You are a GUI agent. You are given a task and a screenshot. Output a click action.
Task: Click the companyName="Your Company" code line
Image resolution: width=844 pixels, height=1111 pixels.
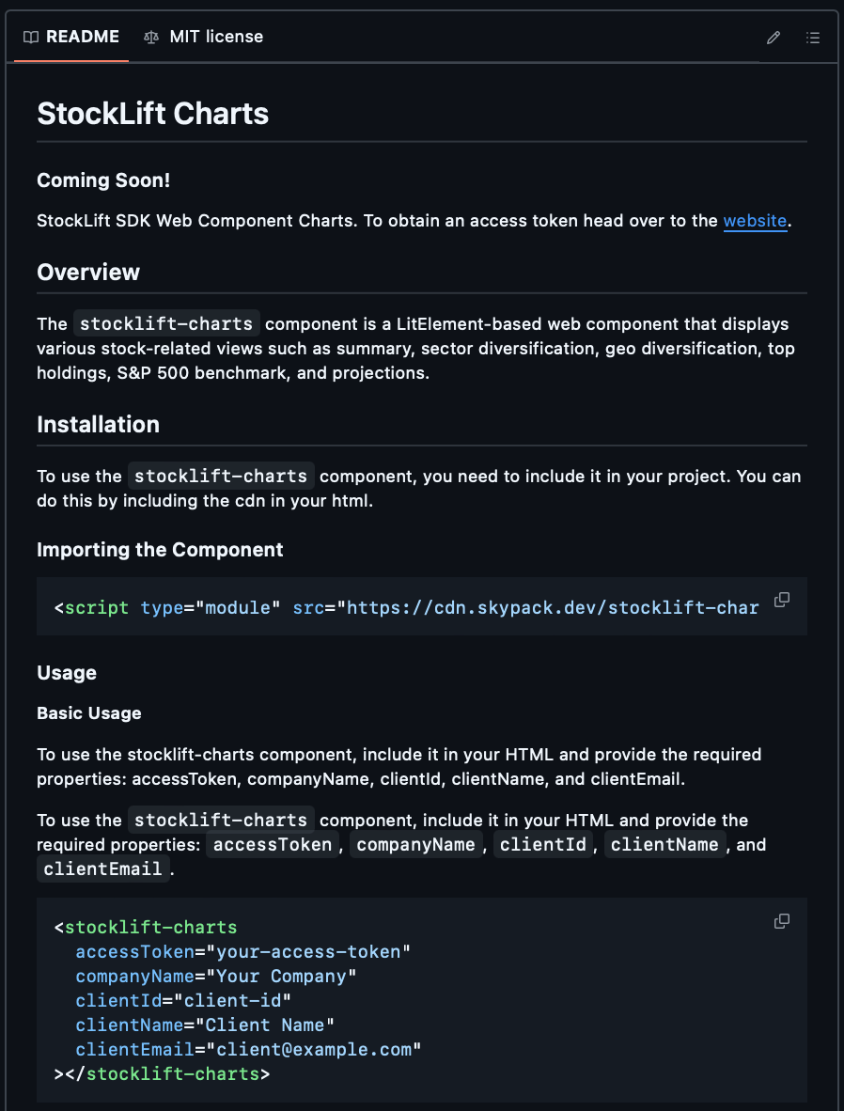click(x=216, y=977)
